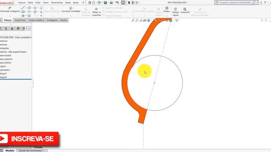Click the Home icon in top toolbar
Screen dimensions: 271x152
(x=89, y=3)
